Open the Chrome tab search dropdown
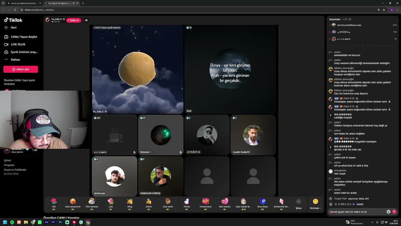 [x=3, y=3]
